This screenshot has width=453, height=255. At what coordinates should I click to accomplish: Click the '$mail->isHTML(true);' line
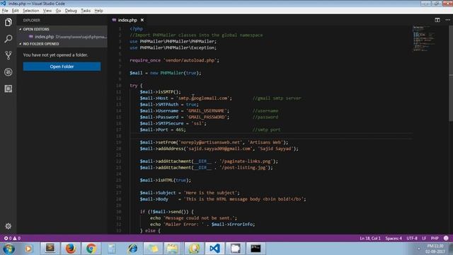coord(166,180)
